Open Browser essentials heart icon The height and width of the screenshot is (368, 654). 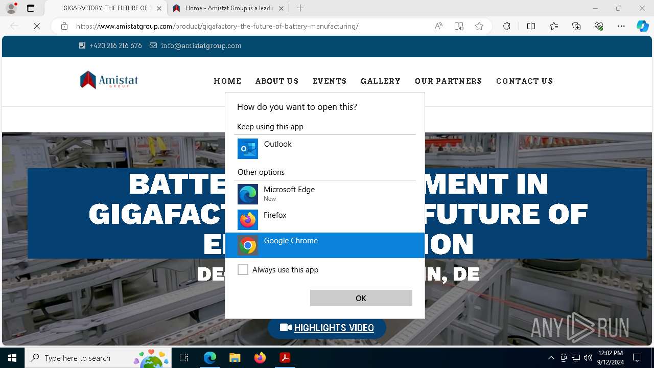pyautogui.click(x=599, y=26)
